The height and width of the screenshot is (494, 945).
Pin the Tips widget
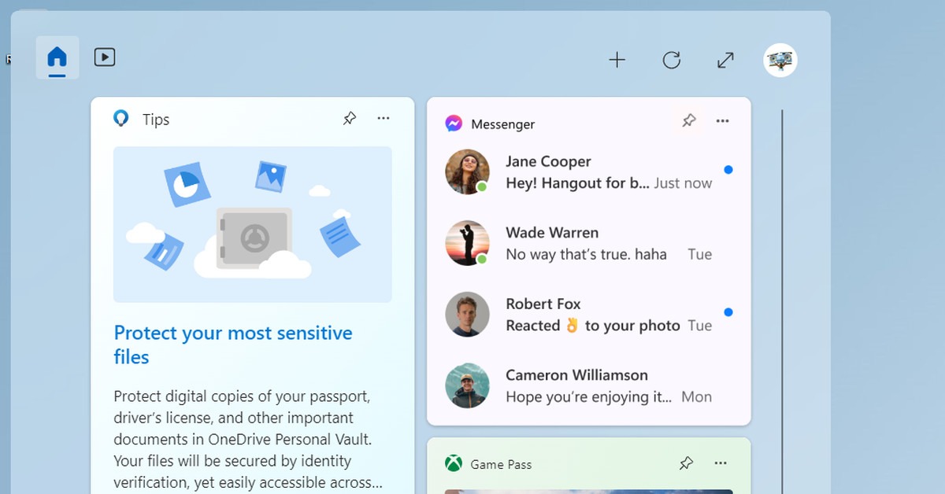click(350, 119)
